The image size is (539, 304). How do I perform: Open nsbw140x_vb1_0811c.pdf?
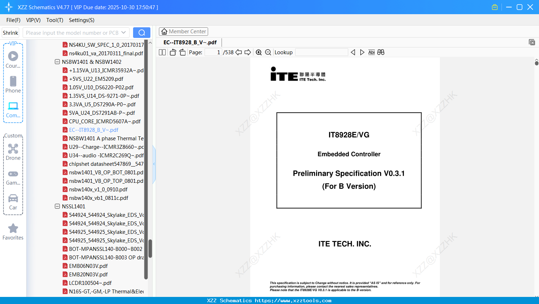tap(99, 198)
